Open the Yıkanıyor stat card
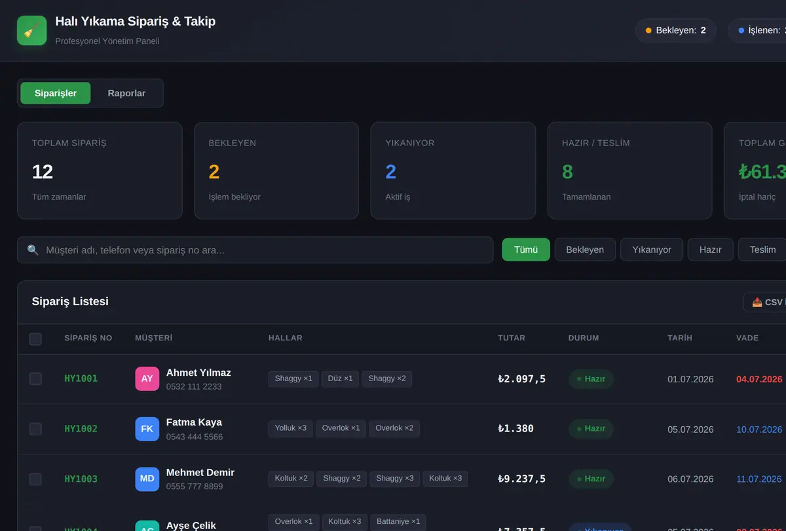The height and width of the screenshot is (531, 786). pos(453,170)
